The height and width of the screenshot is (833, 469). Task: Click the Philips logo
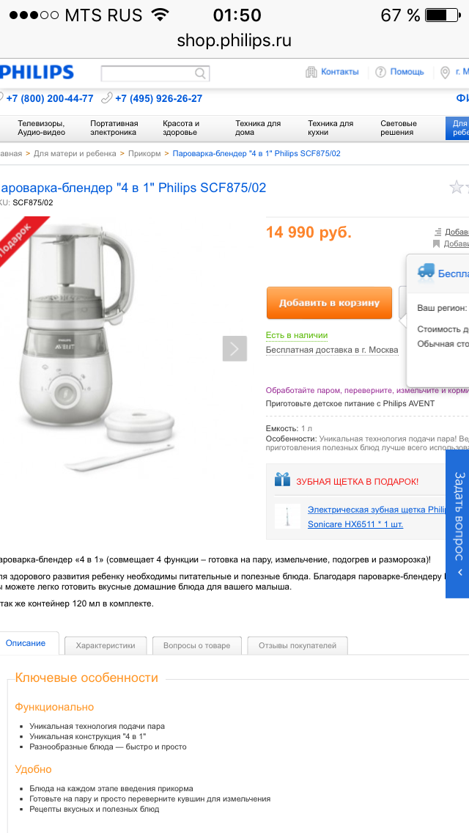point(37,72)
